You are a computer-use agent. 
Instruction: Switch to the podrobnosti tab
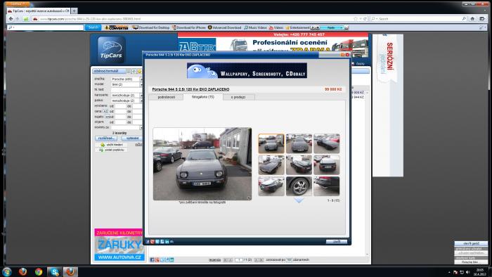167,97
